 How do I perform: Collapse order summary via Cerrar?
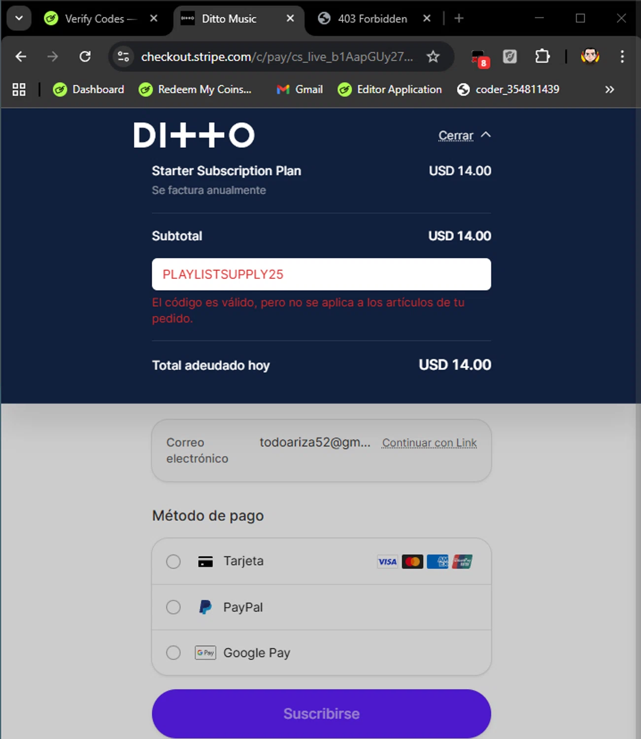click(x=464, y=135)
